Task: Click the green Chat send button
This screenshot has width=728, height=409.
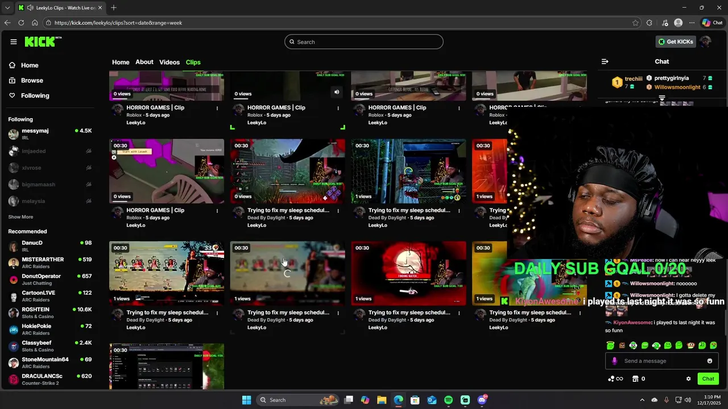Action: (708, 379)
